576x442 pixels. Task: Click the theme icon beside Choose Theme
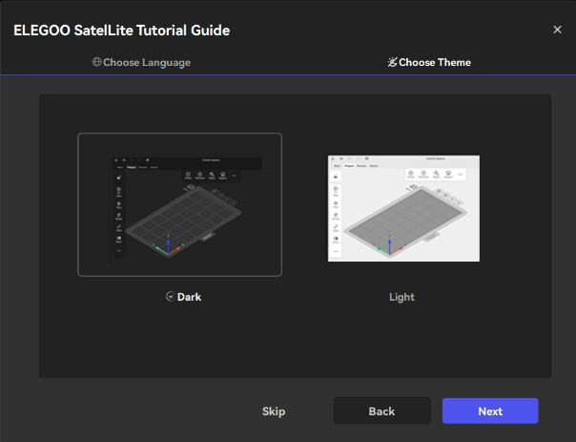pyautogui.click(x=392, y=62)
